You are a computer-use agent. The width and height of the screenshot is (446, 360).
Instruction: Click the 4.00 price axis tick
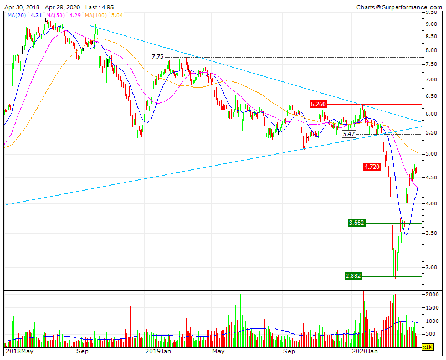(431, 204)
